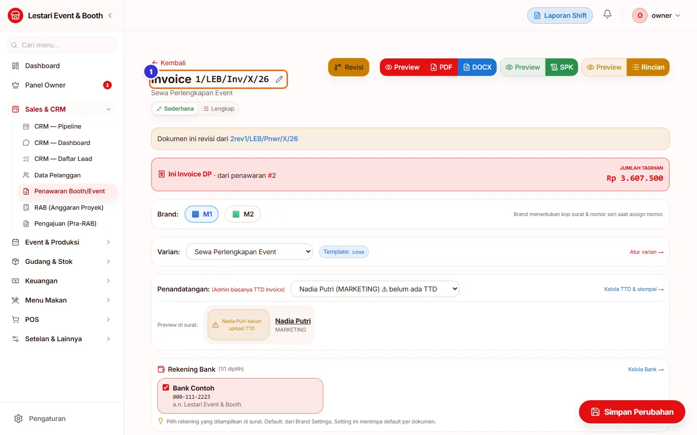697x435 pixels.
Task: Open the owner account menu
Action: coord(656,15)
